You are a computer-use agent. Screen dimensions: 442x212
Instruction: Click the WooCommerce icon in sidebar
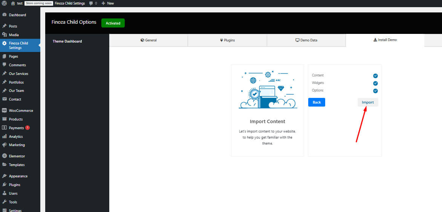[4, 110]
